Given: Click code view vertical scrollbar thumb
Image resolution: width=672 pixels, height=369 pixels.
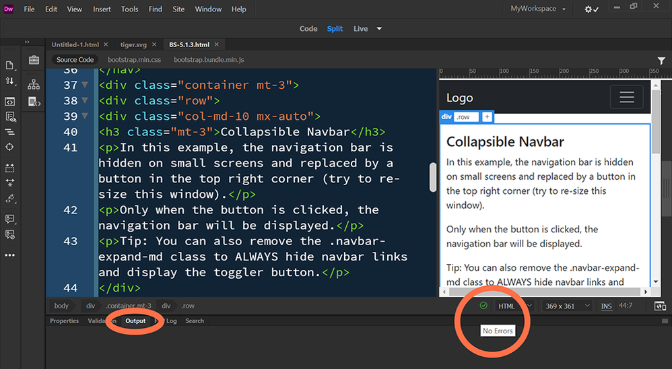Looking at the screenshot, I should (x=433, y=177).
